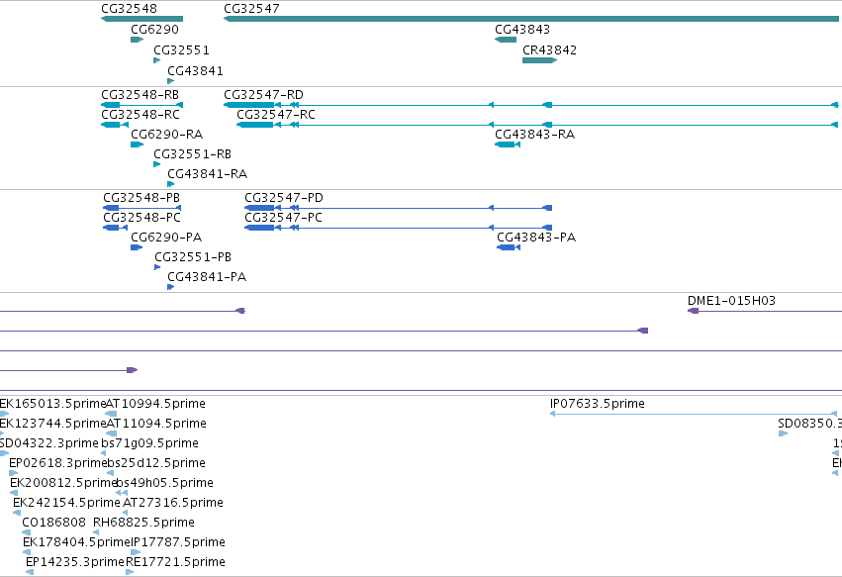
Task: Click the CG43841 gene arrow
Action: click(171, 81)
